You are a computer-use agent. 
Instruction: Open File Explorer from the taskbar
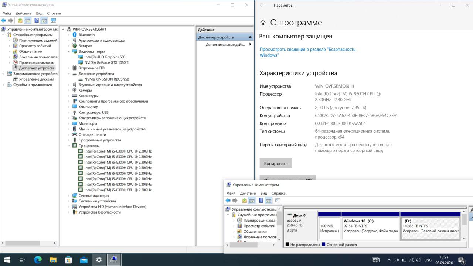click(53, 260)
